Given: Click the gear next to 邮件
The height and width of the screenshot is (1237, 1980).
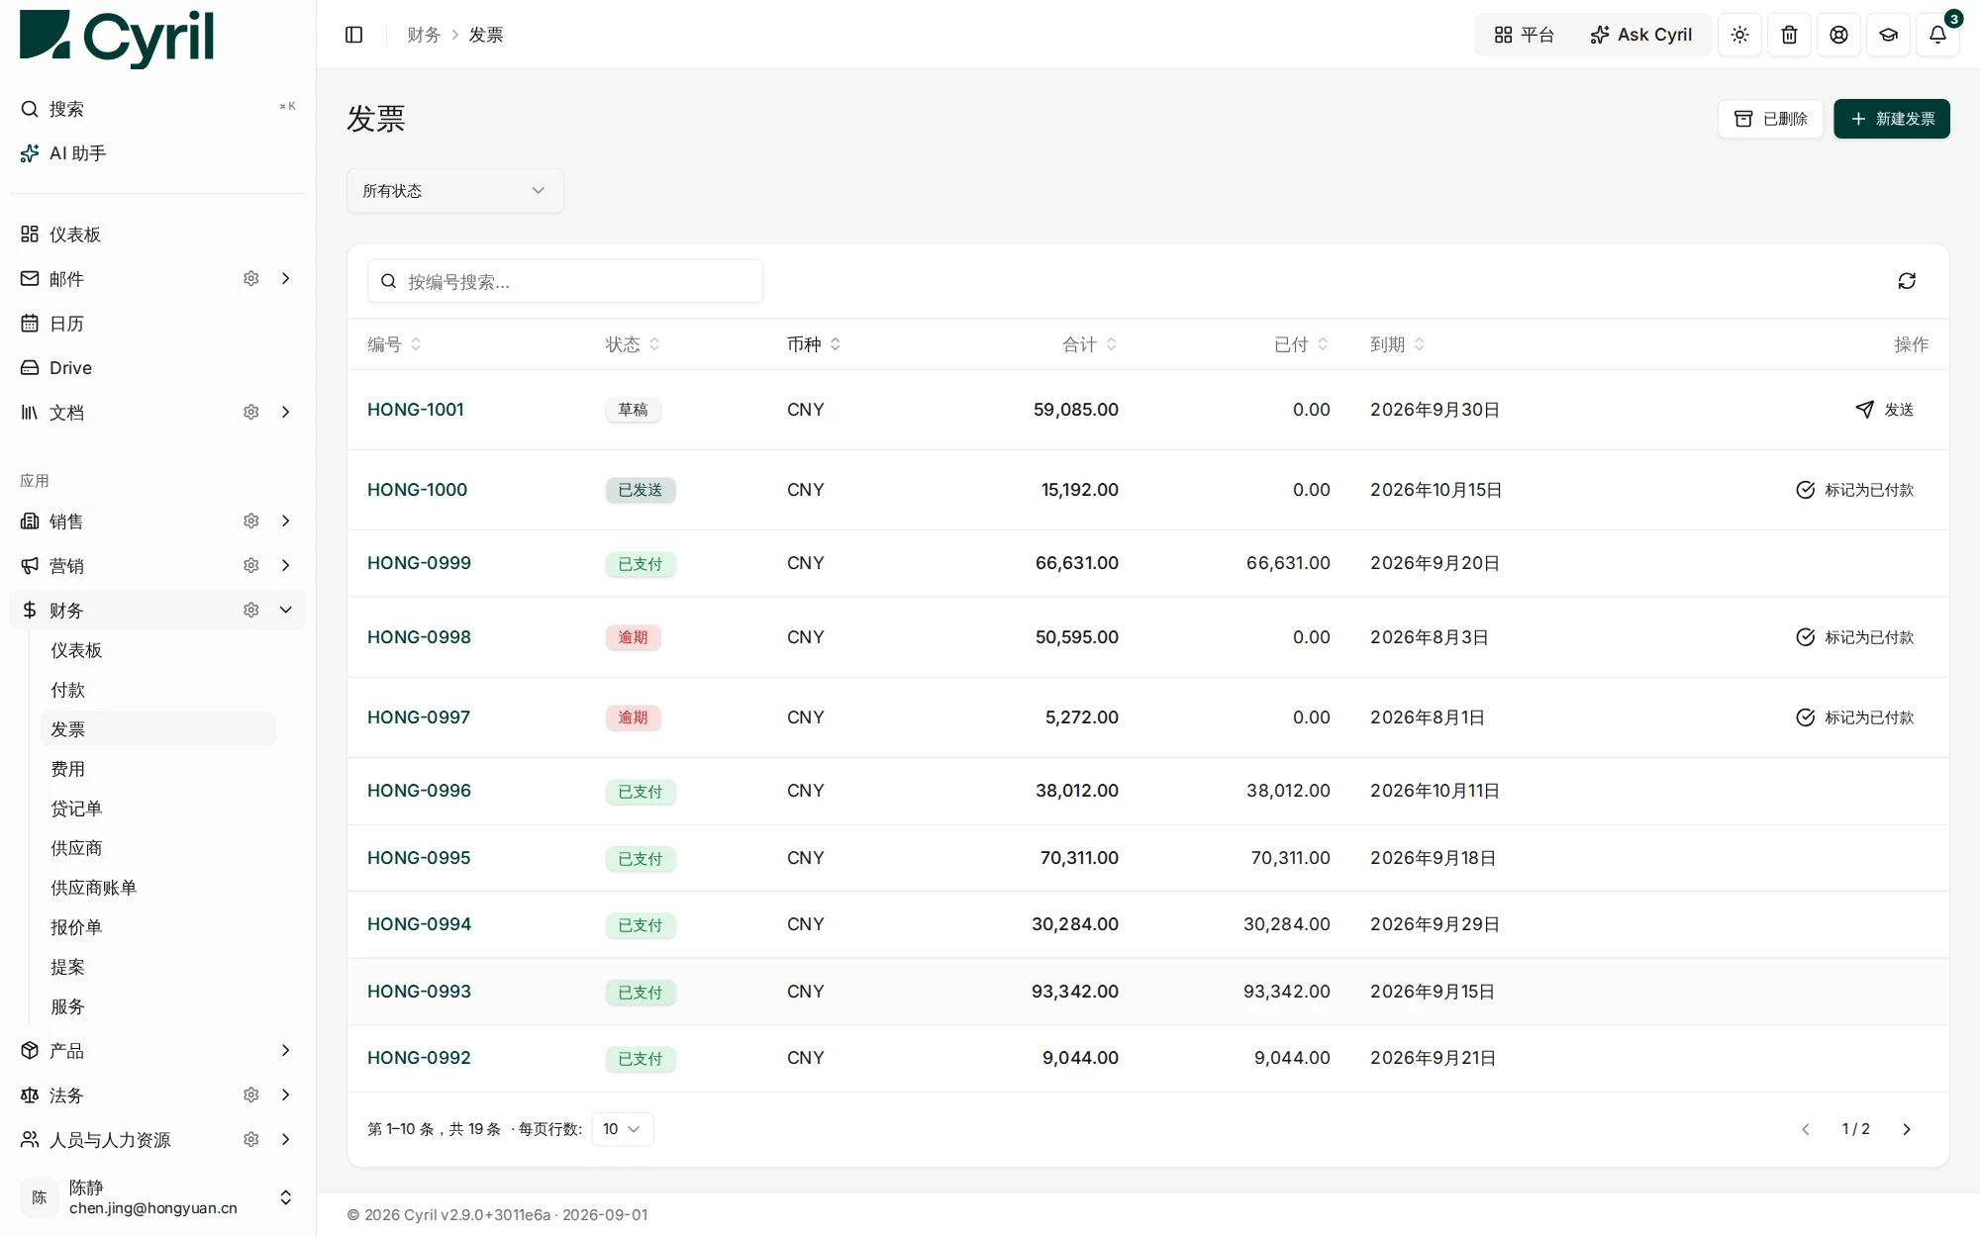Looking at the screenshot, I should click(251, 279).
